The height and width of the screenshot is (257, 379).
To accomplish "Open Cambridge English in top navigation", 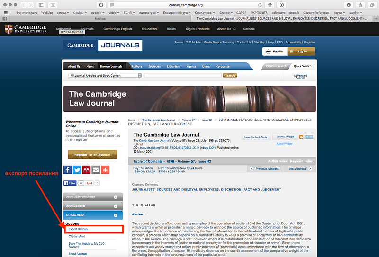I will click(117, 29).
